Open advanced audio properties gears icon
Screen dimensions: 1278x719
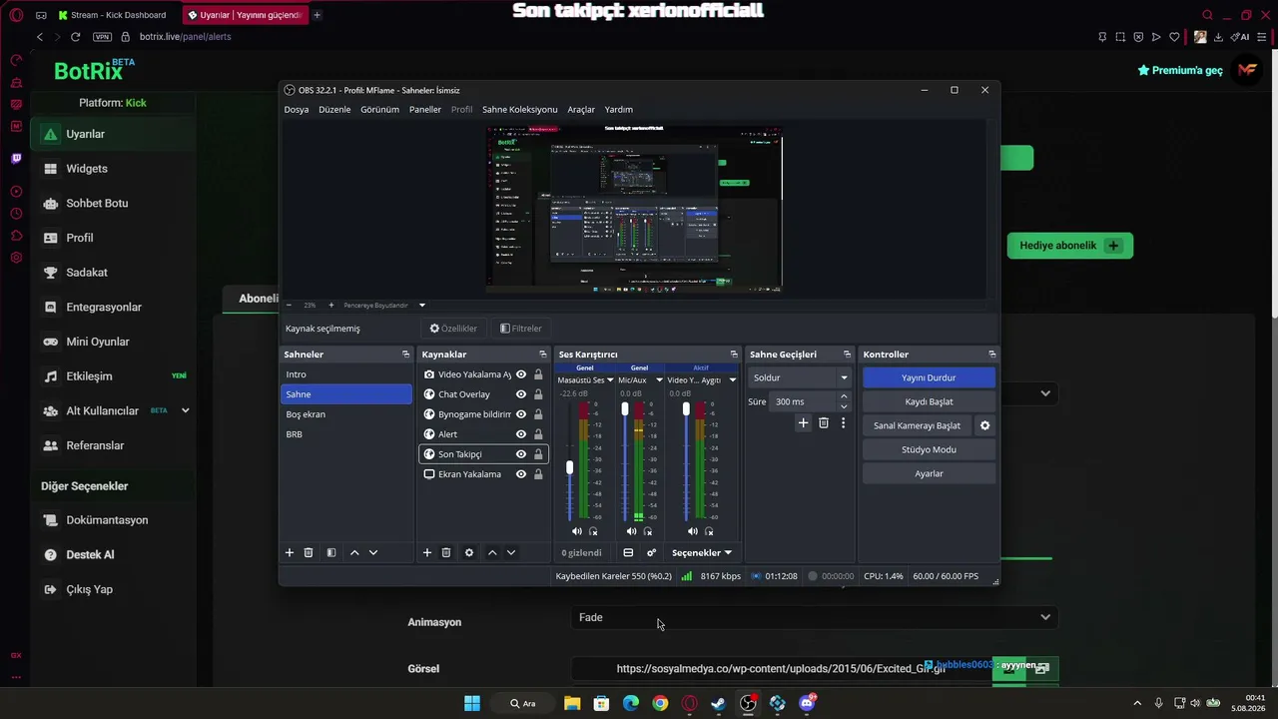point(652,552)
